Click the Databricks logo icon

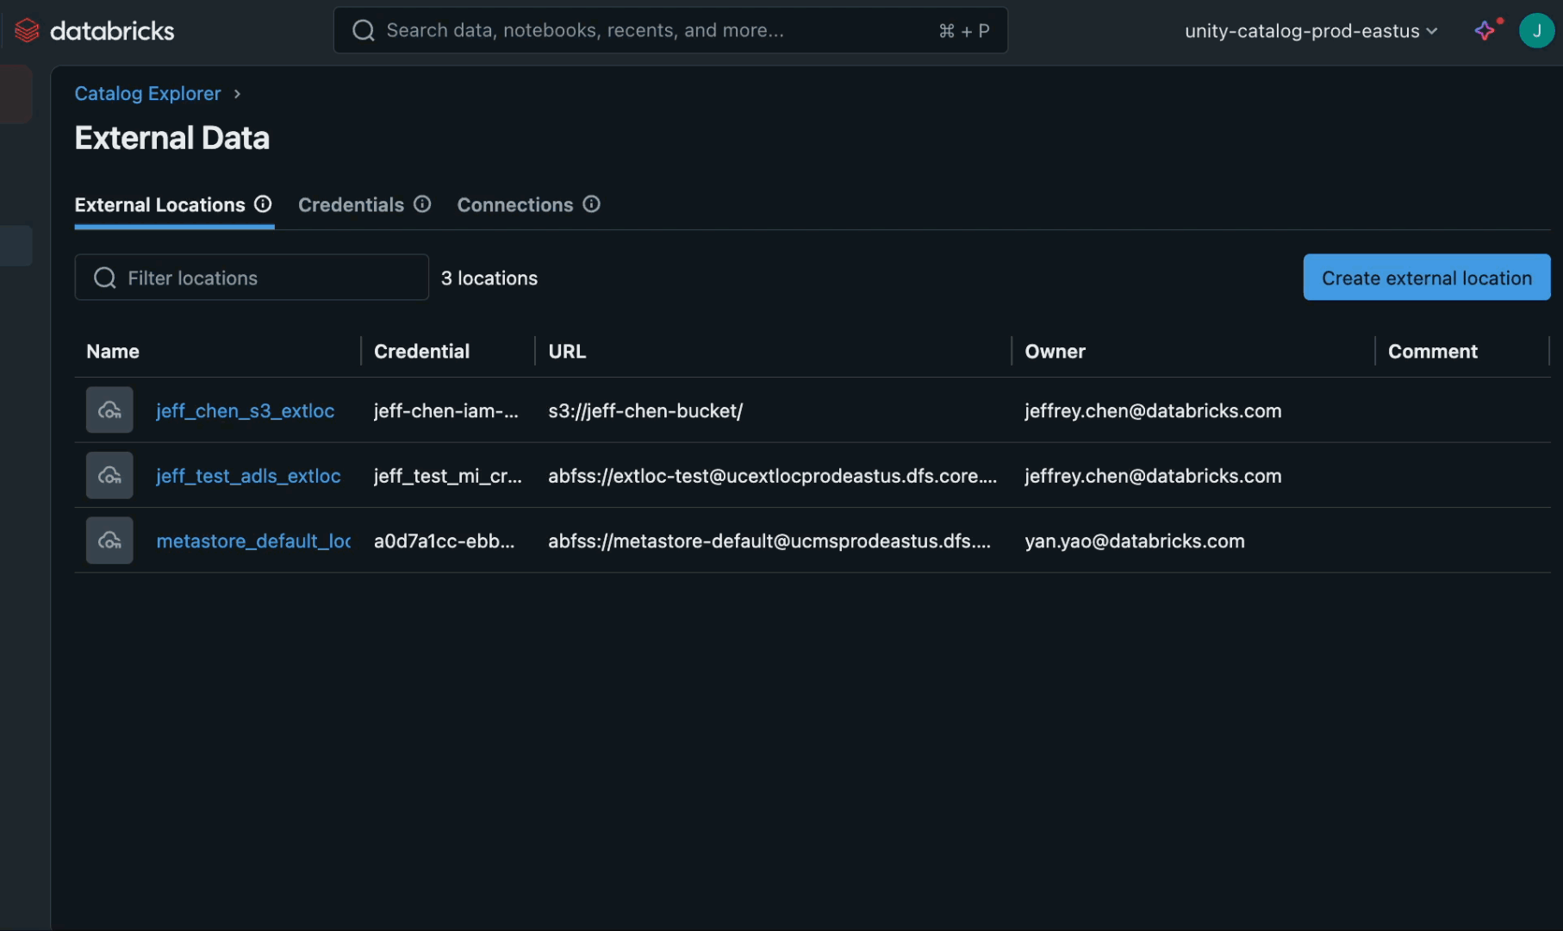(x=27, y=31)
